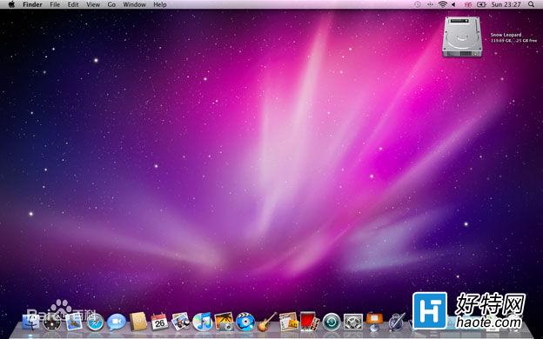Open Spotlight search magnifier
543x339 pixels.
click(x=531, y=4)
